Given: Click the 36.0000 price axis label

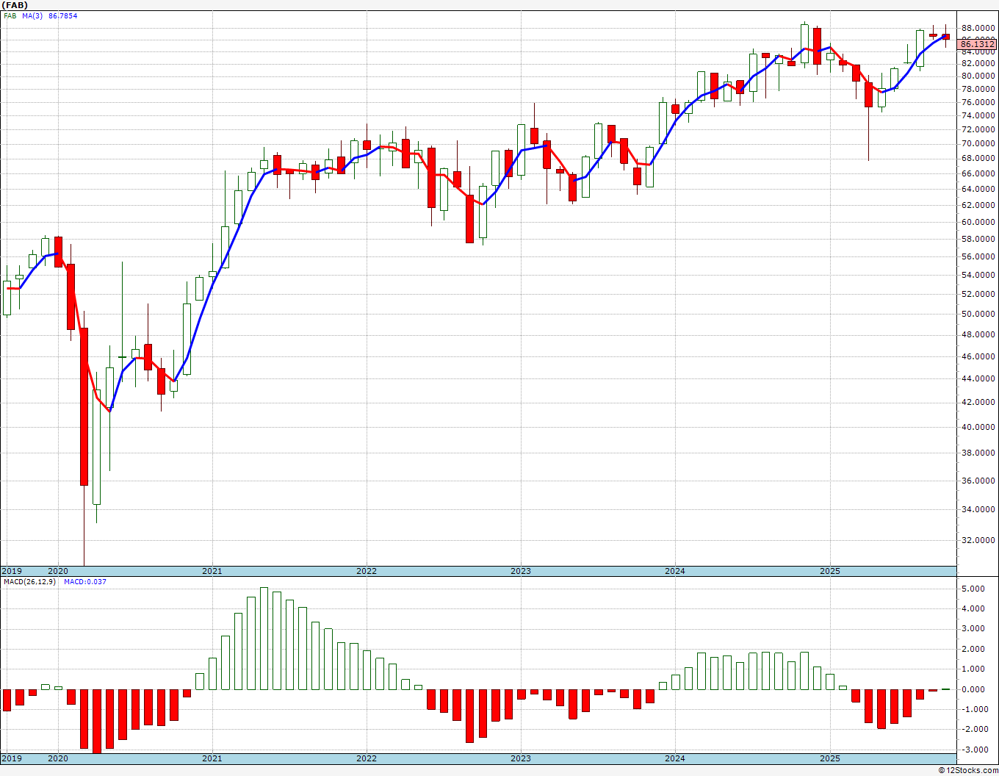Looking at the screenshot, I should (x=978, y=481).
